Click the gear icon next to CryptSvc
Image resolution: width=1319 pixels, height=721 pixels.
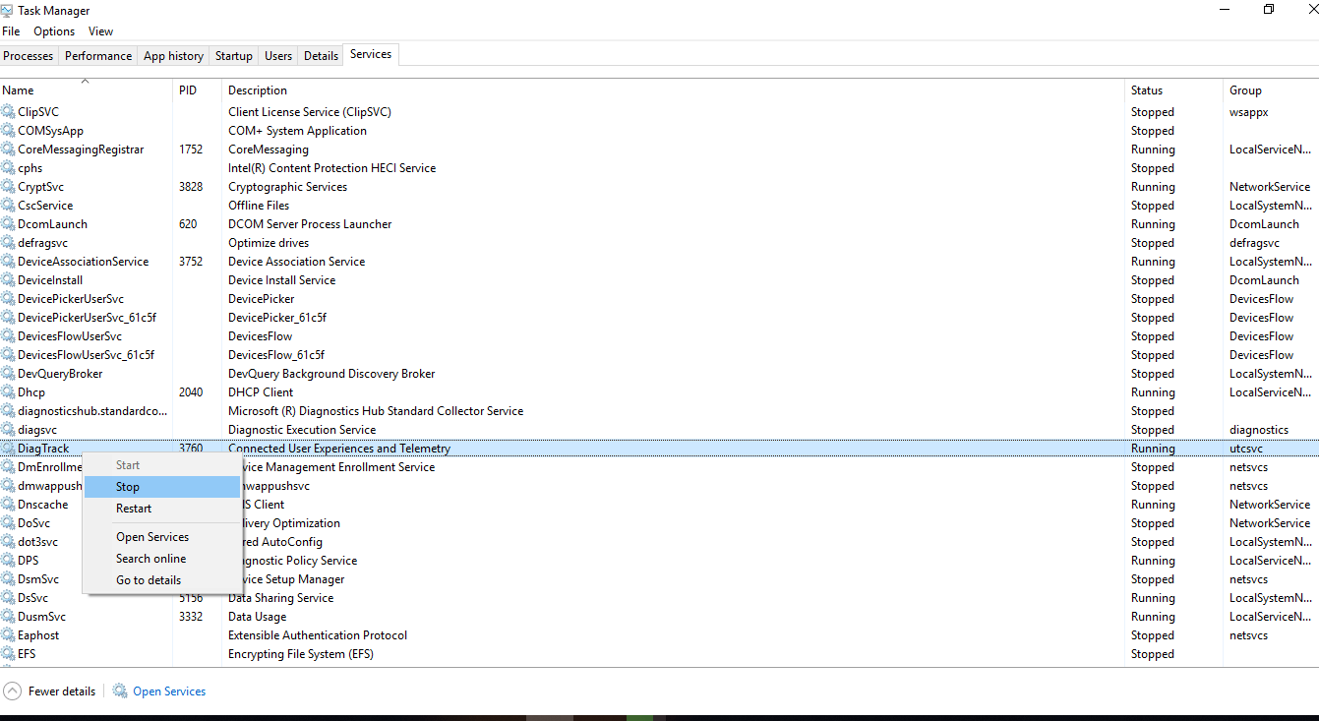pyautogui.click(x=9, y=187)
